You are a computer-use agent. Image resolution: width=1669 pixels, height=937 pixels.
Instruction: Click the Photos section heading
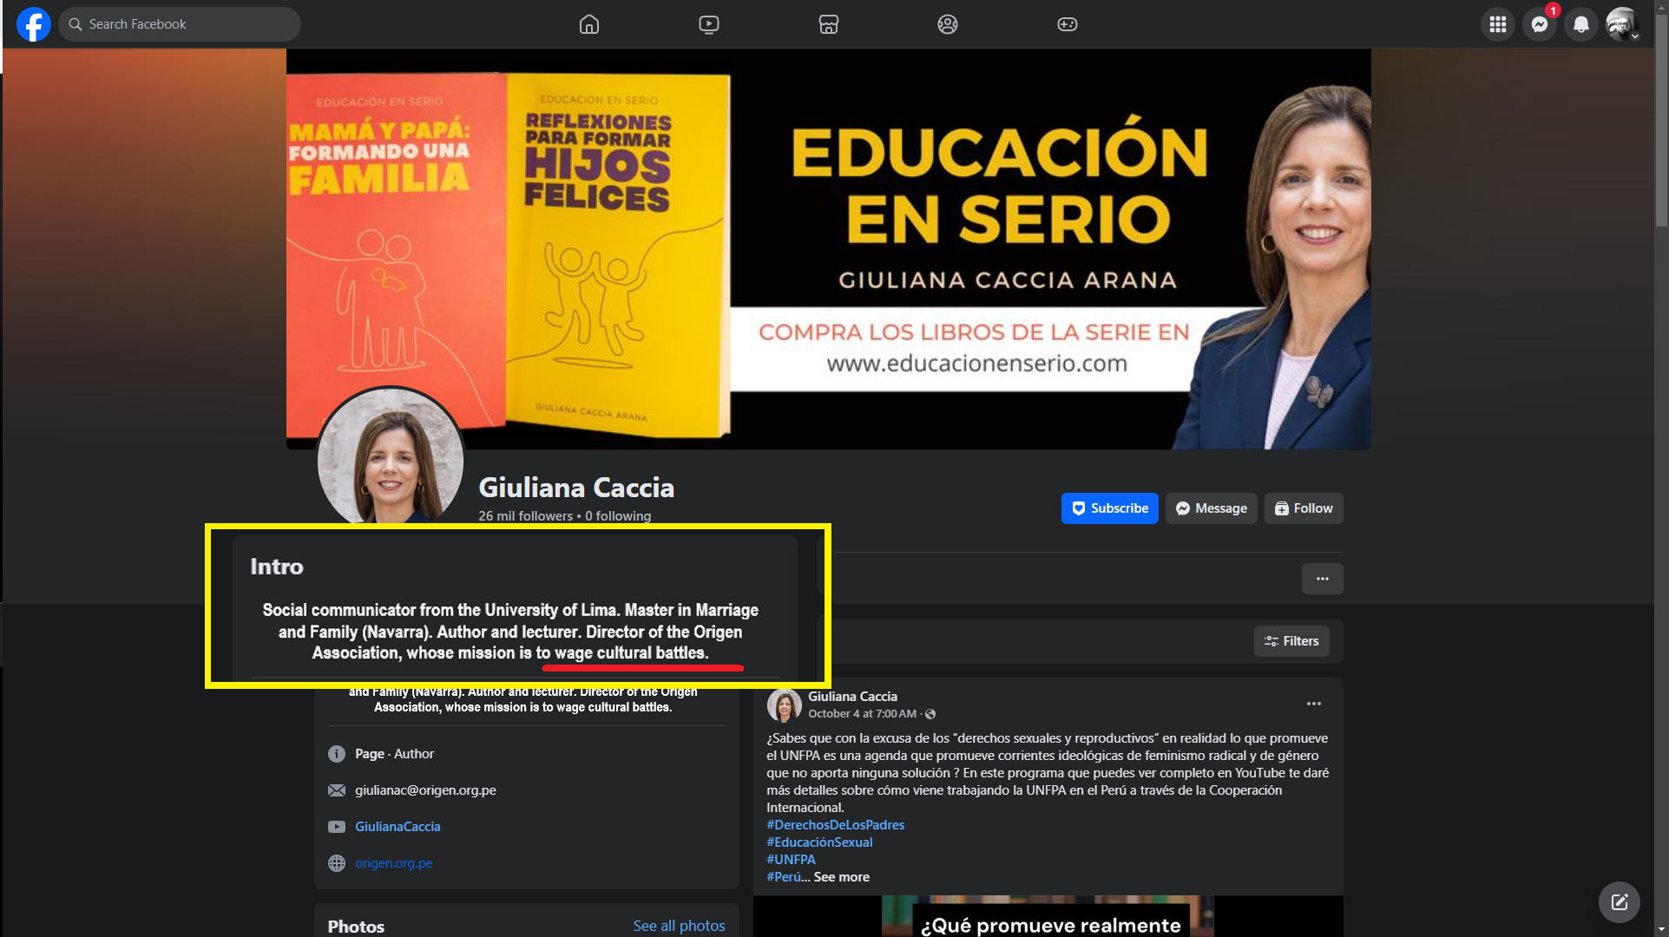click(x=356, y=926)
